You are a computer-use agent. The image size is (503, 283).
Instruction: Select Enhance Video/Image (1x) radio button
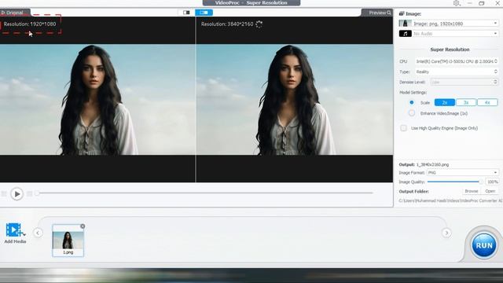coord(412,113)
